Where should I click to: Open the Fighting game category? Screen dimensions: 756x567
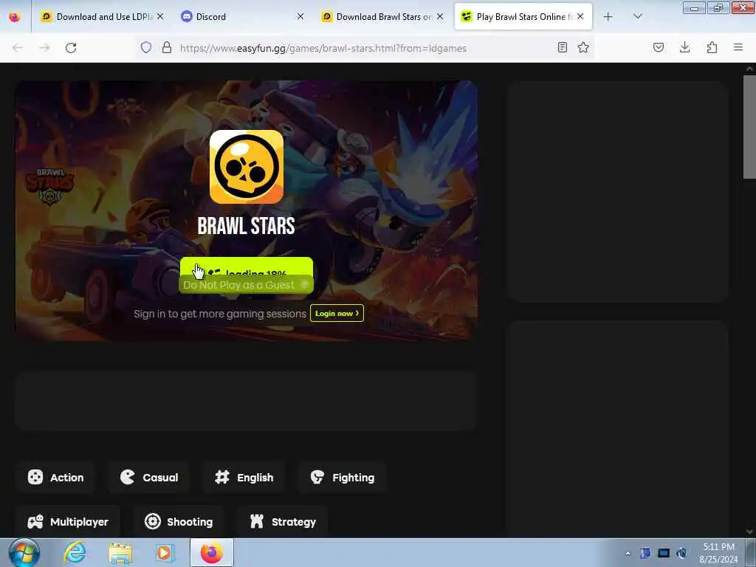pos(343,478)
